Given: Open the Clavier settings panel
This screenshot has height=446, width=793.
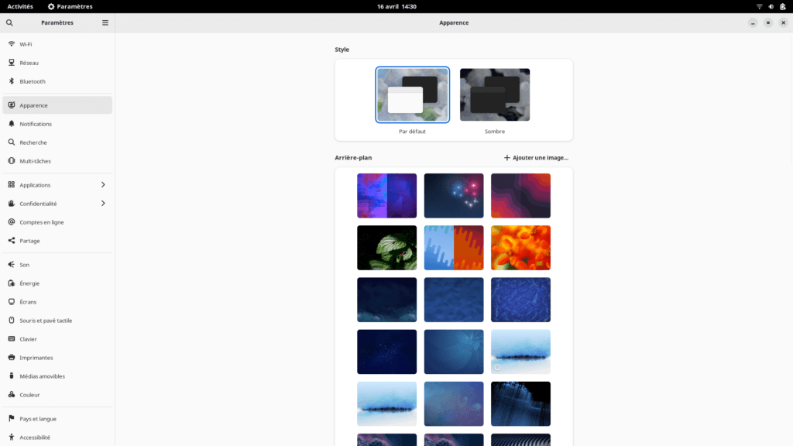Looking at the screenshot, I should 57,339.
